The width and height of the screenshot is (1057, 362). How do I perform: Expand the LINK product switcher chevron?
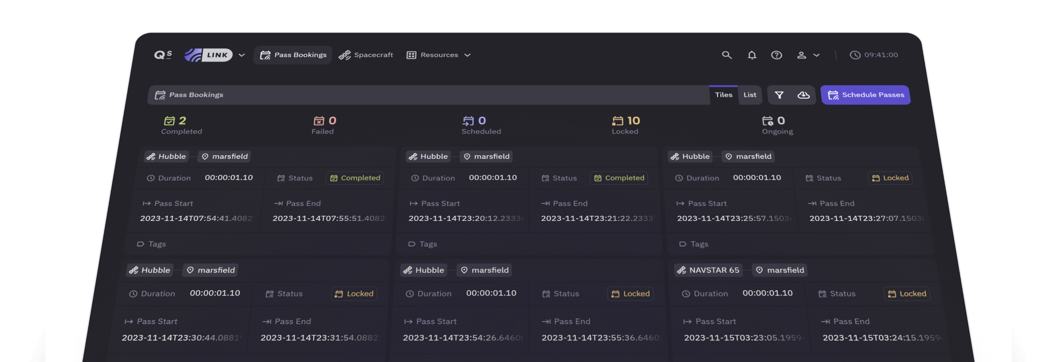(242, 55)
